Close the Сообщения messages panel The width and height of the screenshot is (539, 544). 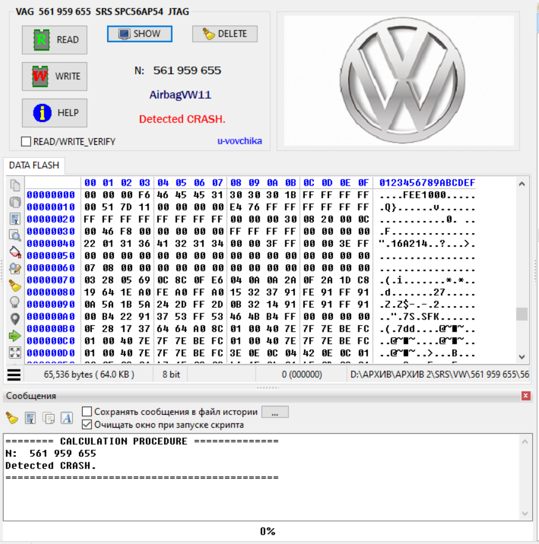526,396
